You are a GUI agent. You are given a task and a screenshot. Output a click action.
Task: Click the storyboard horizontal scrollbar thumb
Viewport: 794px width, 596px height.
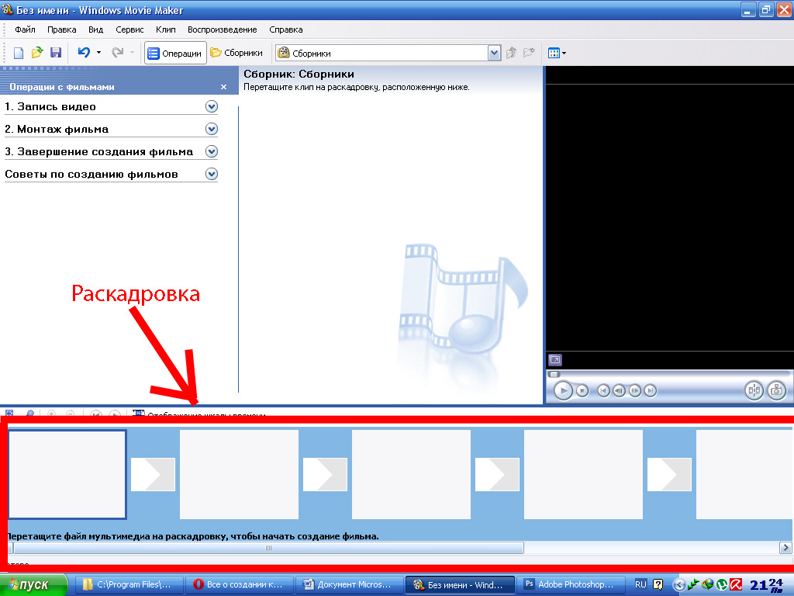click(x=268, y=548)
